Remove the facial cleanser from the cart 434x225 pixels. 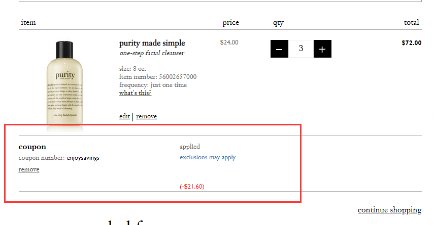(x=146, y=116)
